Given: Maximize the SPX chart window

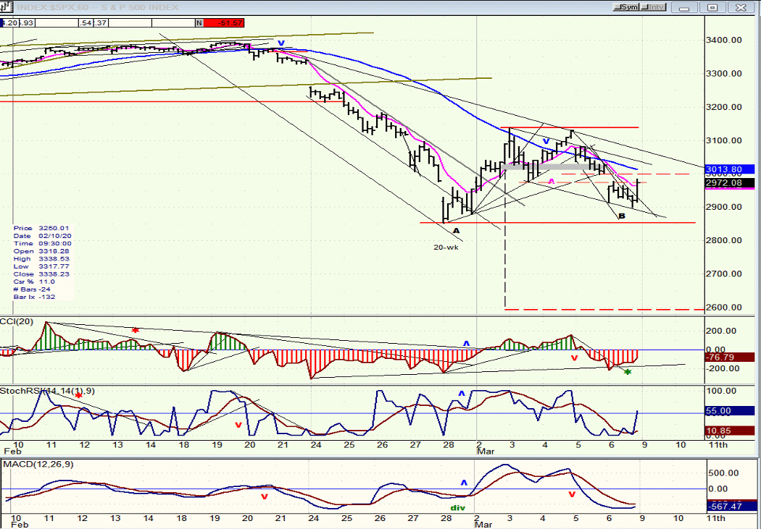Looking at the screenshot, I should pos(712,7).
